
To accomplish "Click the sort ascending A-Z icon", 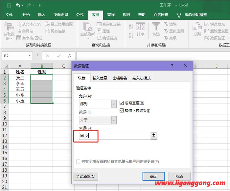I will coord(131,26).
